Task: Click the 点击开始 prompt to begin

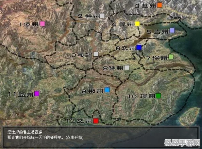Action: coord(74,137)
